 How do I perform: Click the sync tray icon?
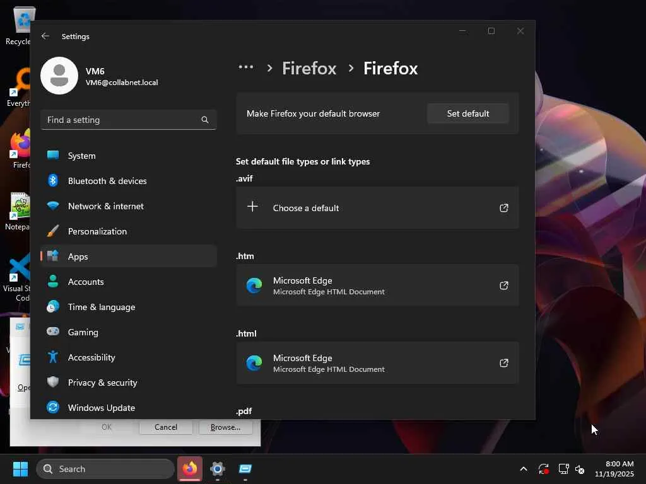coord(544,469)
